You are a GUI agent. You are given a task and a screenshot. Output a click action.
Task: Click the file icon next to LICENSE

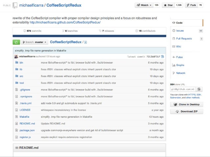point(16,110)
